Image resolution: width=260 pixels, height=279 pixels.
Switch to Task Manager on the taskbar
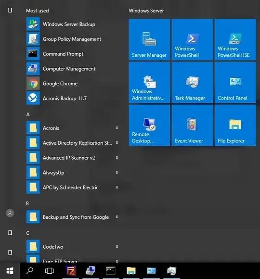[171, 271]
